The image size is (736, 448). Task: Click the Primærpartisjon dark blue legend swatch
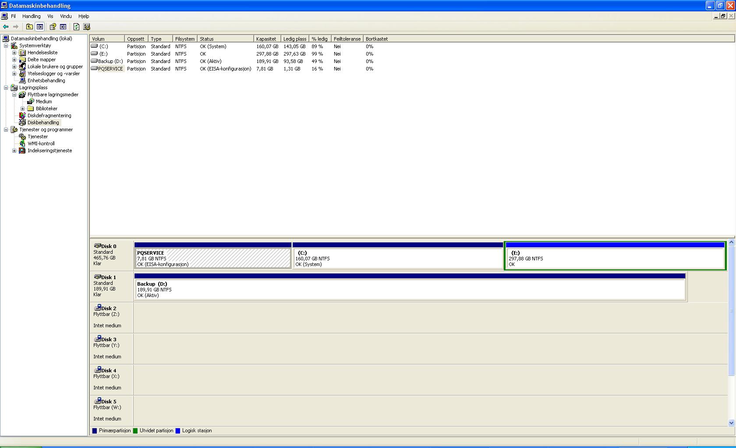95,430
